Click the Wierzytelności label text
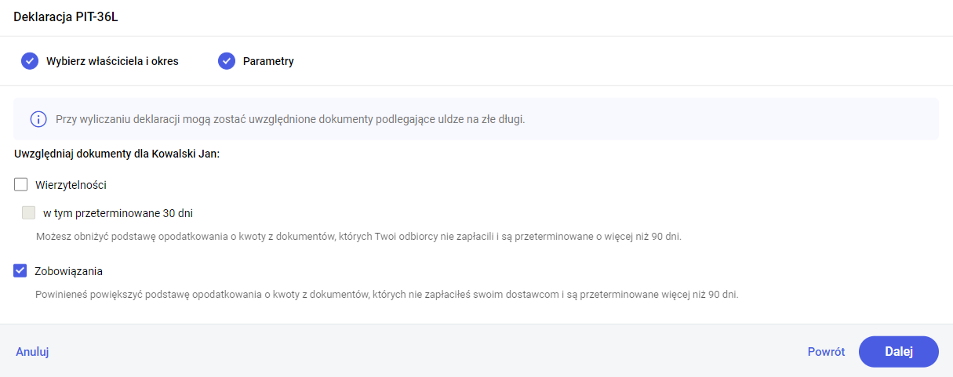 click(x=71, y=185)
